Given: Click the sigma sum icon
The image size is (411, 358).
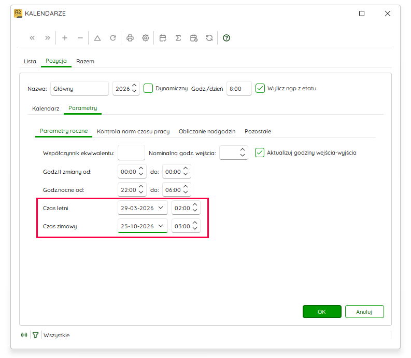Looking at the screenshot, I should point(178,38).
